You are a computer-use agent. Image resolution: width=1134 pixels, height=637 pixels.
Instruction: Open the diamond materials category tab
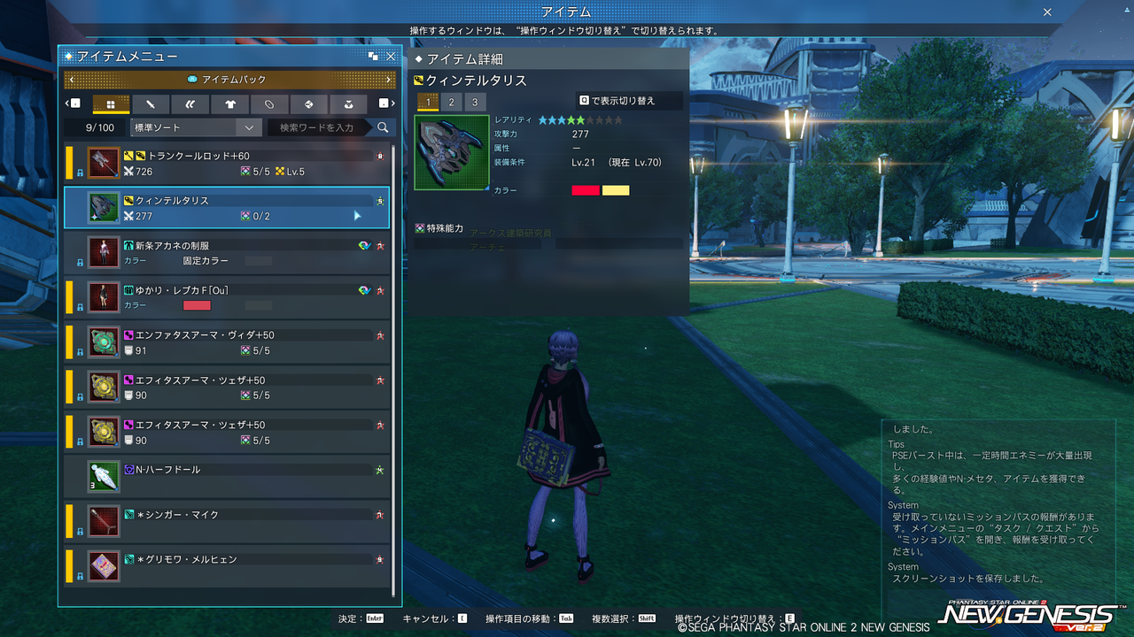coord(309,104)
